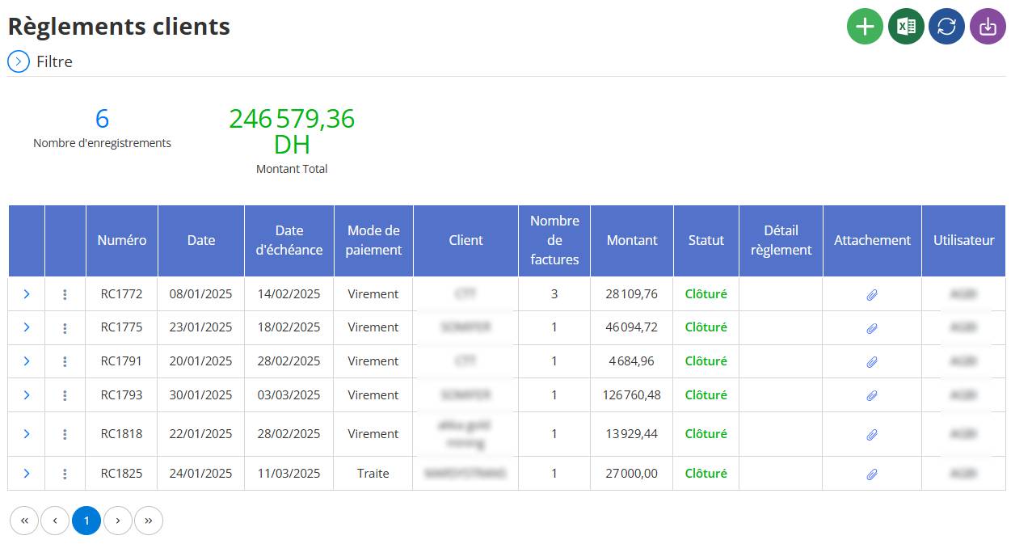This screenshot has width=1011, height=544.
Task: Click the green add new règlement button
Action: [865, 27]
